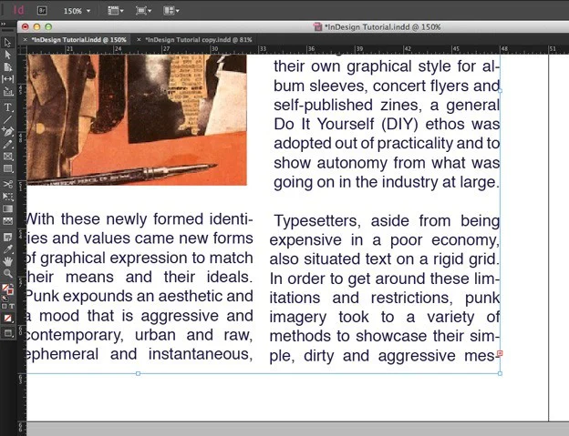Close the InDesign Tutorial copy.indd tab
Viewport: 569px width, 436px height.
(139, 40)
